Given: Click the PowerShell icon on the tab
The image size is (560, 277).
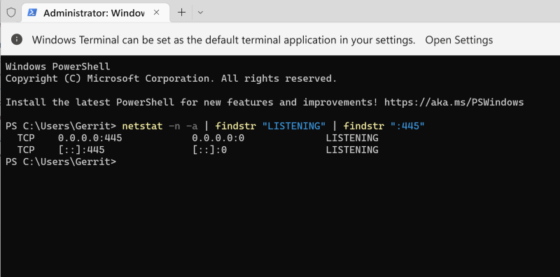Looking at the screenshot, I should point(32,13).
